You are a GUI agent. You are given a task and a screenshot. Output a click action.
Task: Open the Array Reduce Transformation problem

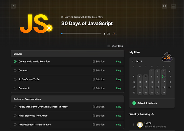point(35,125)
